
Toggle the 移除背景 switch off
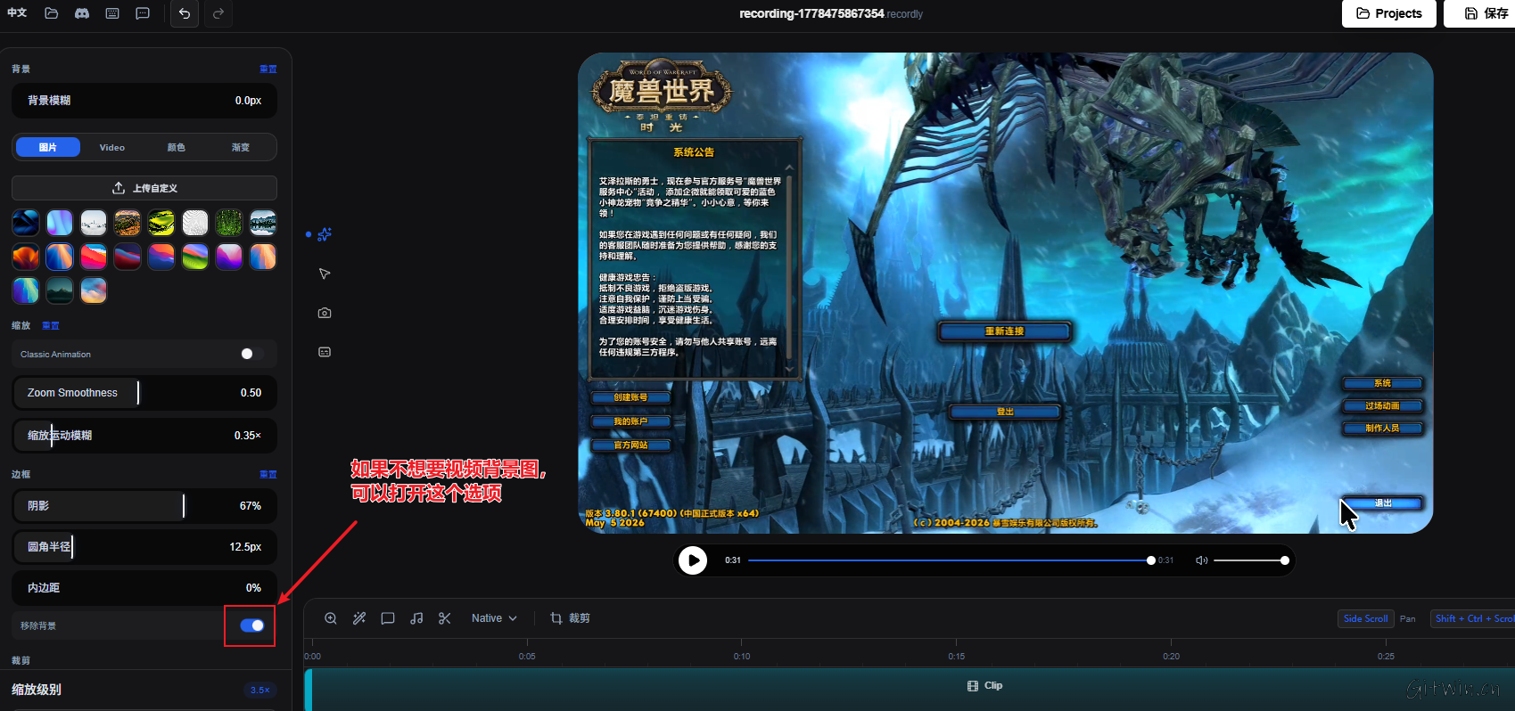click(252, 625)
